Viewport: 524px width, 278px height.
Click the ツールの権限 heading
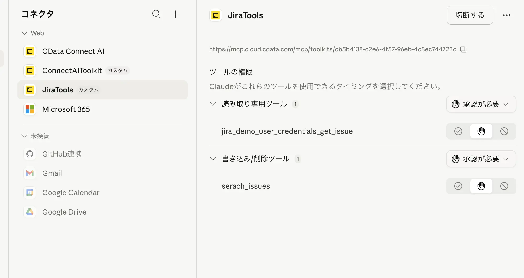[x=231, y=72]
